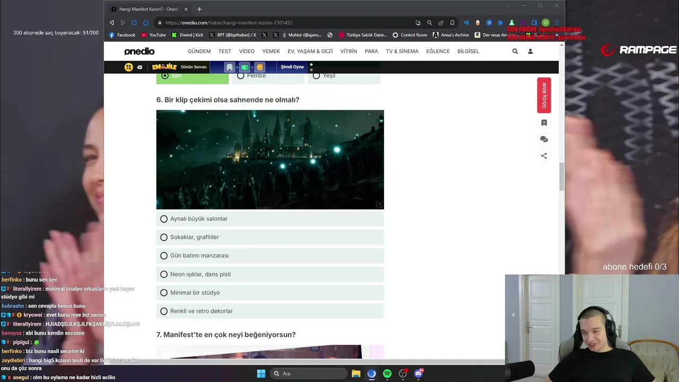Open the TEST menu item
Viewport: 679px width, 382px height.
tap(225, 51)
